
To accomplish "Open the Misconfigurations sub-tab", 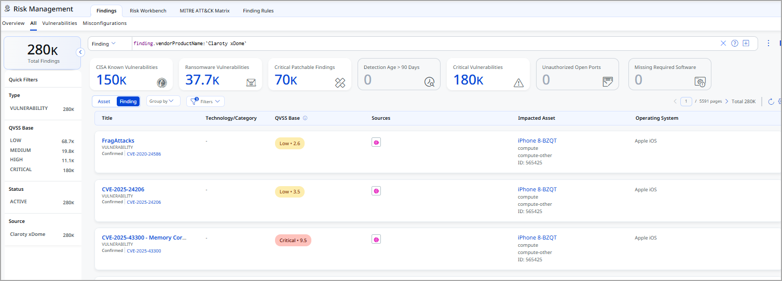I will 104,23.
